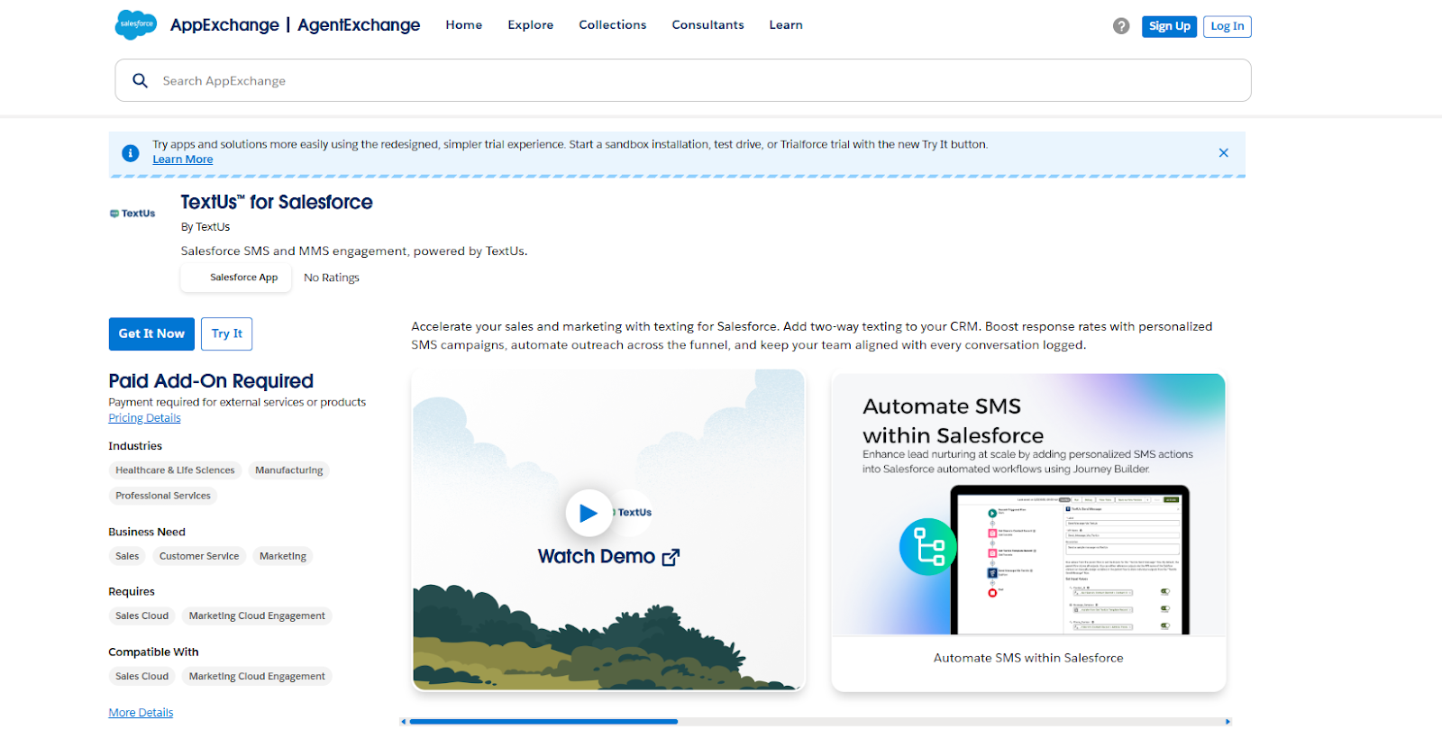This screenshot has width=1442, height=748.
Task: Click the Try It button
Action: tap(227, 333)
